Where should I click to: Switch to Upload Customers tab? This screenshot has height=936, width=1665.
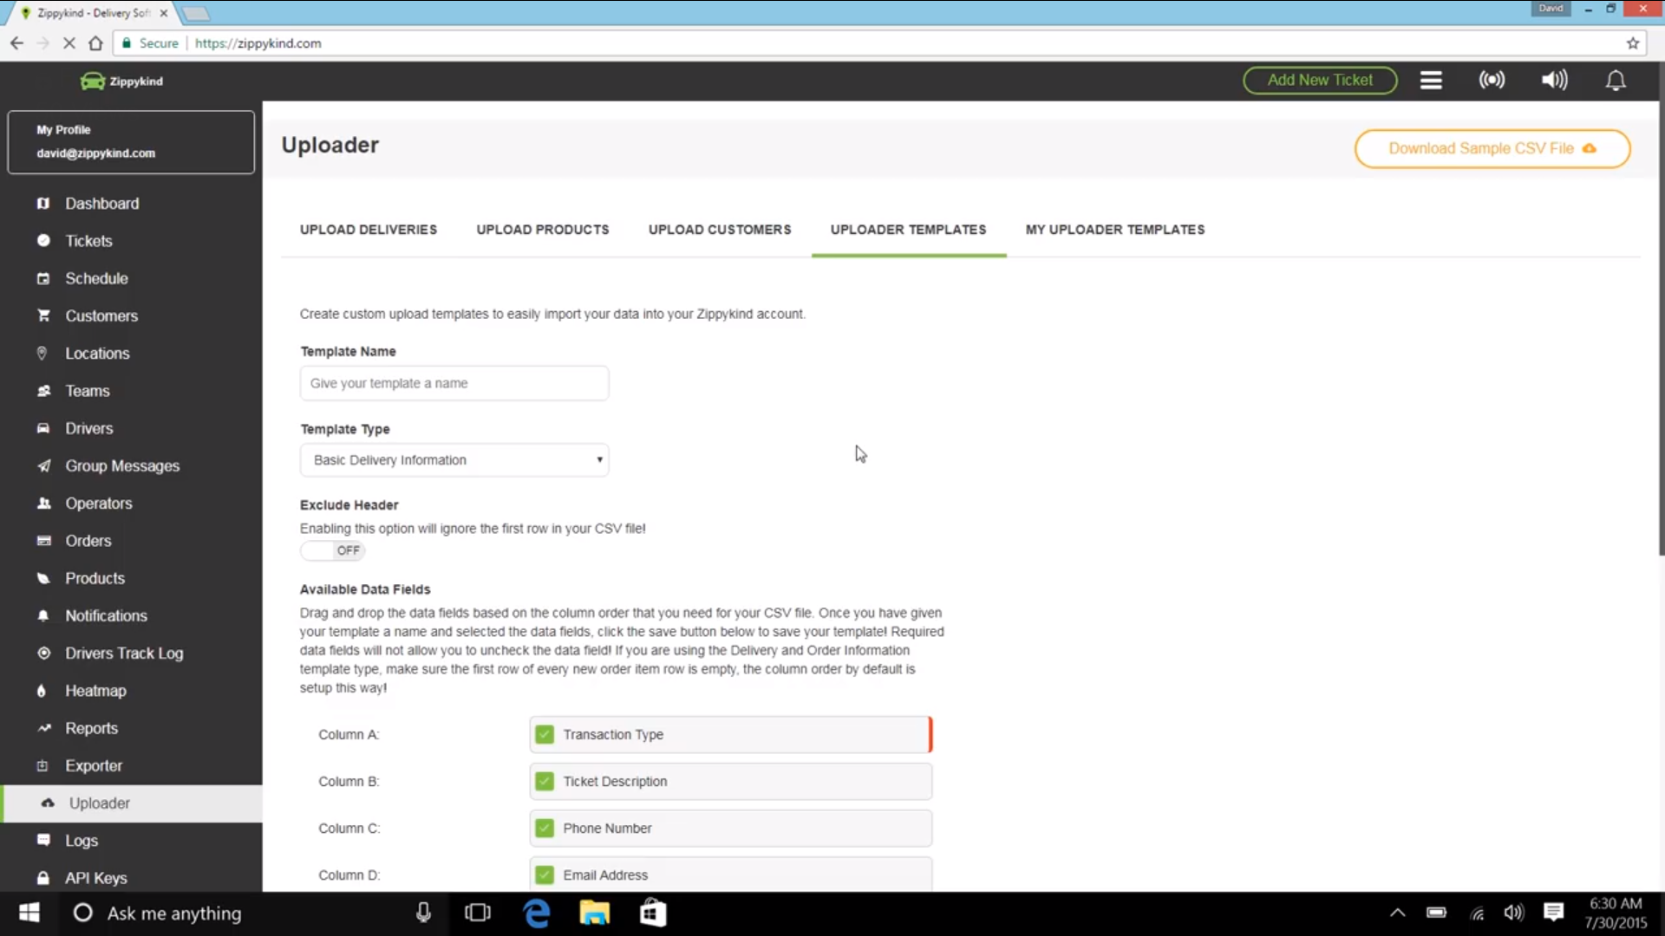coord(720,230)
